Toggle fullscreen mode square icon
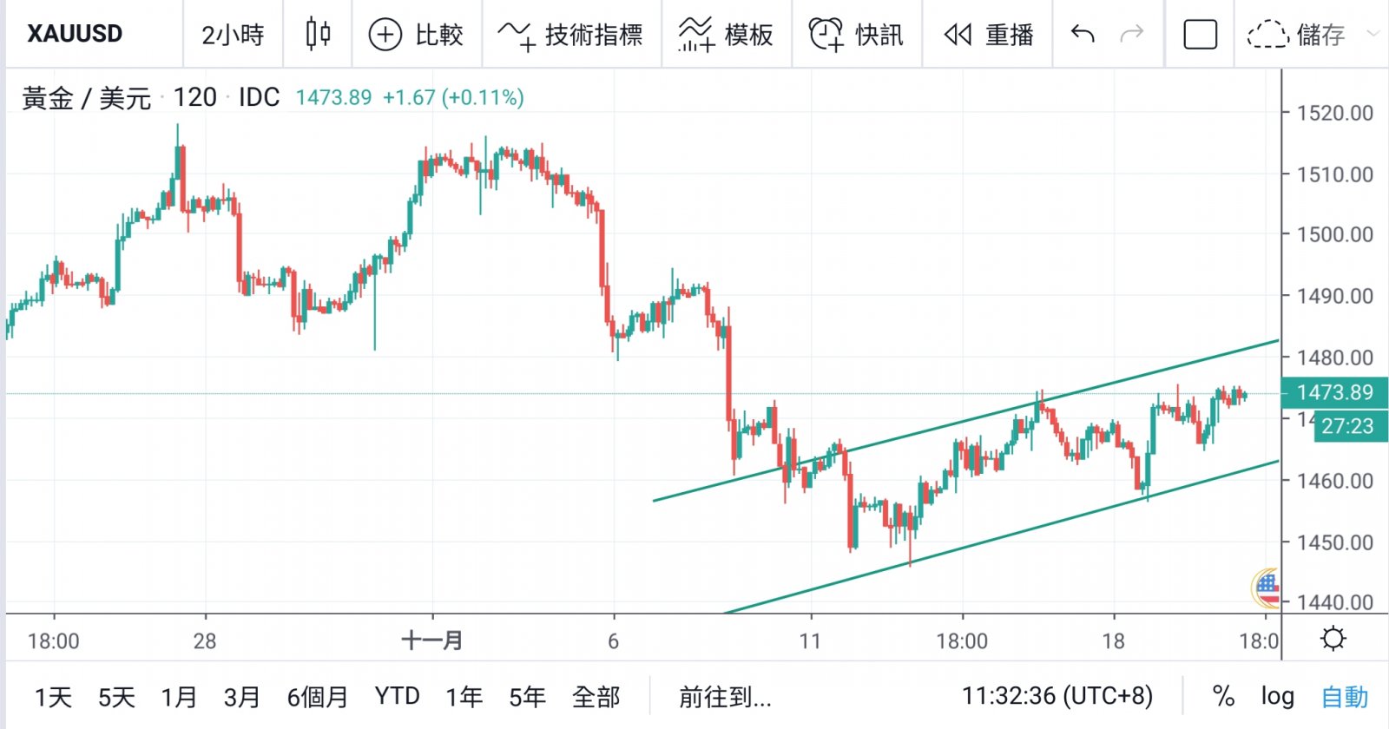Screen dimensions: 1389x729 (1200, 35)
